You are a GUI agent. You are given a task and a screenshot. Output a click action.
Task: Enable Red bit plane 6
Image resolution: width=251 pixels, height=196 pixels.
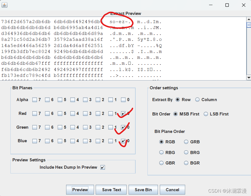47,113
